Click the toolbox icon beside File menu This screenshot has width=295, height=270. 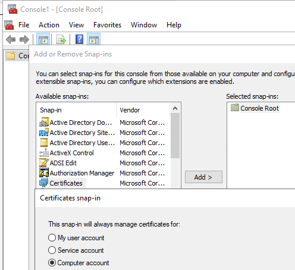click(9, 25)
